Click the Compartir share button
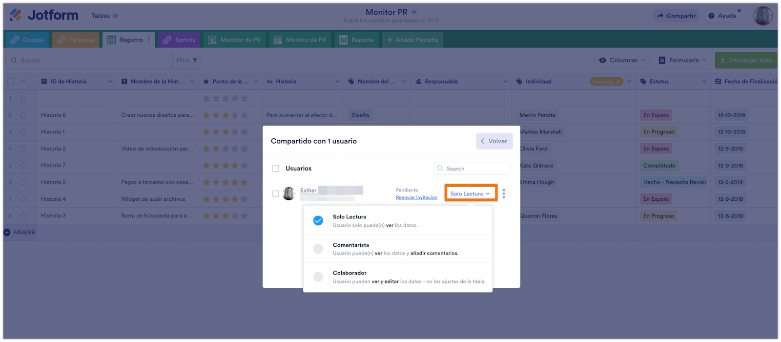 tap(677, 16)
